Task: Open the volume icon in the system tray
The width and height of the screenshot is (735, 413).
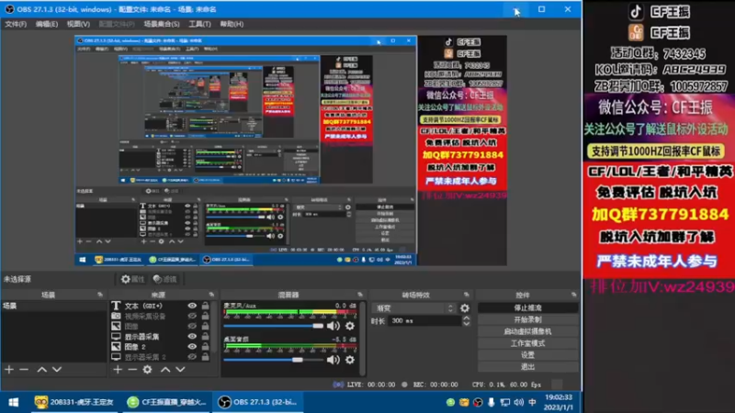Action: [518, 402]
